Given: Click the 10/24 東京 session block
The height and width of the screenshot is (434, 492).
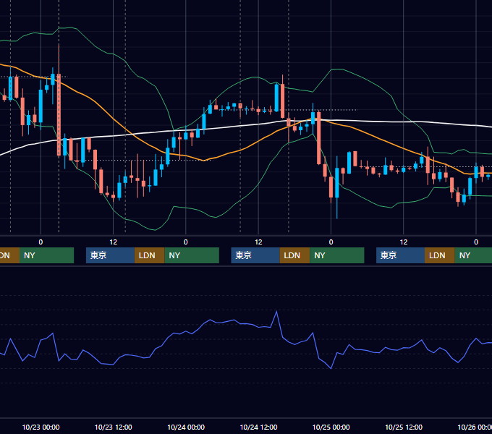Looking at the screenshot, I should tap(255, 255).
